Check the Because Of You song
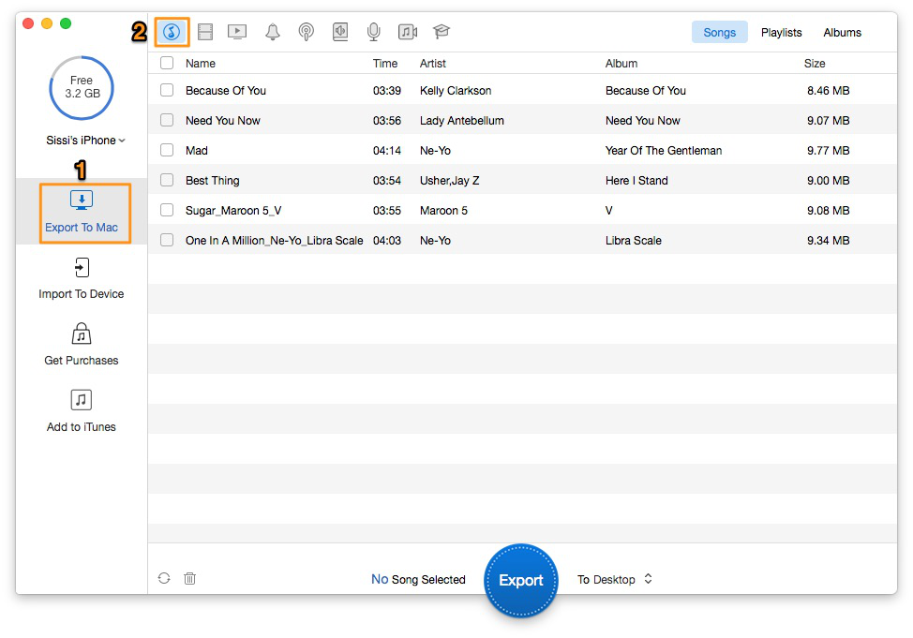 pos(167,90)
